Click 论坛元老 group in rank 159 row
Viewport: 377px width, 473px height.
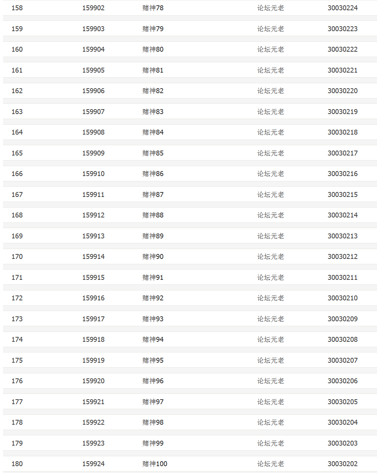[x=270, y=29]
